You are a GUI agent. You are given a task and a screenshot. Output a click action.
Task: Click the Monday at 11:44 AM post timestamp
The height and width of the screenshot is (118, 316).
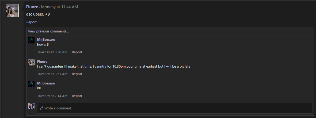point(59,7)
